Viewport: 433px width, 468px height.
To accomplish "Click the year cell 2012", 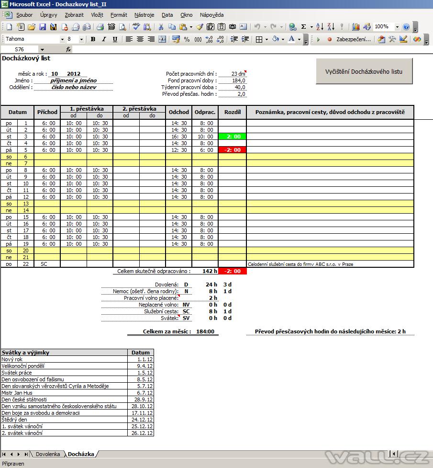I will [x=74, y=74].
